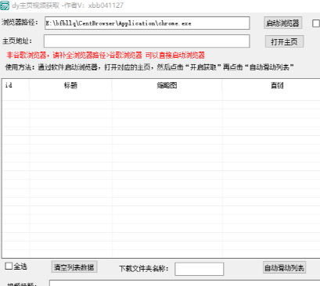Click the 使用方法 instruction text
Viewport: 320px width, 286px height.
click(149, 67)
